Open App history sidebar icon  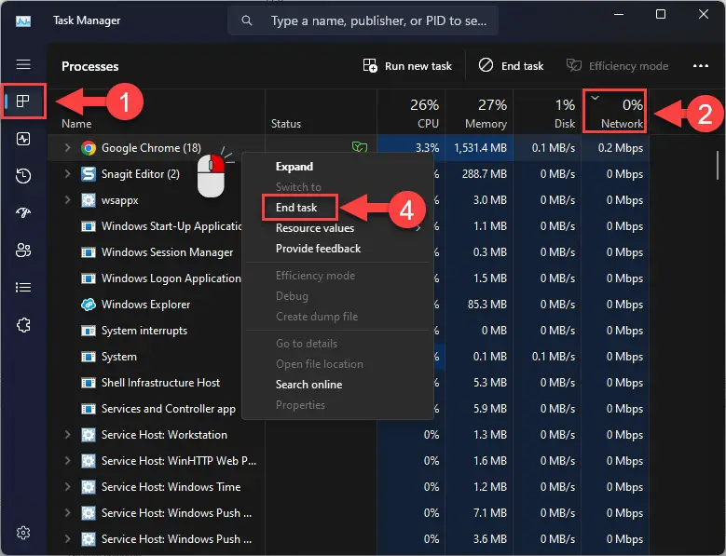coord(23,176)
